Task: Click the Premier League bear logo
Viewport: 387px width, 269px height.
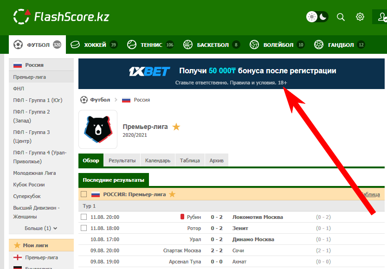Action: [x=98, y=129]
